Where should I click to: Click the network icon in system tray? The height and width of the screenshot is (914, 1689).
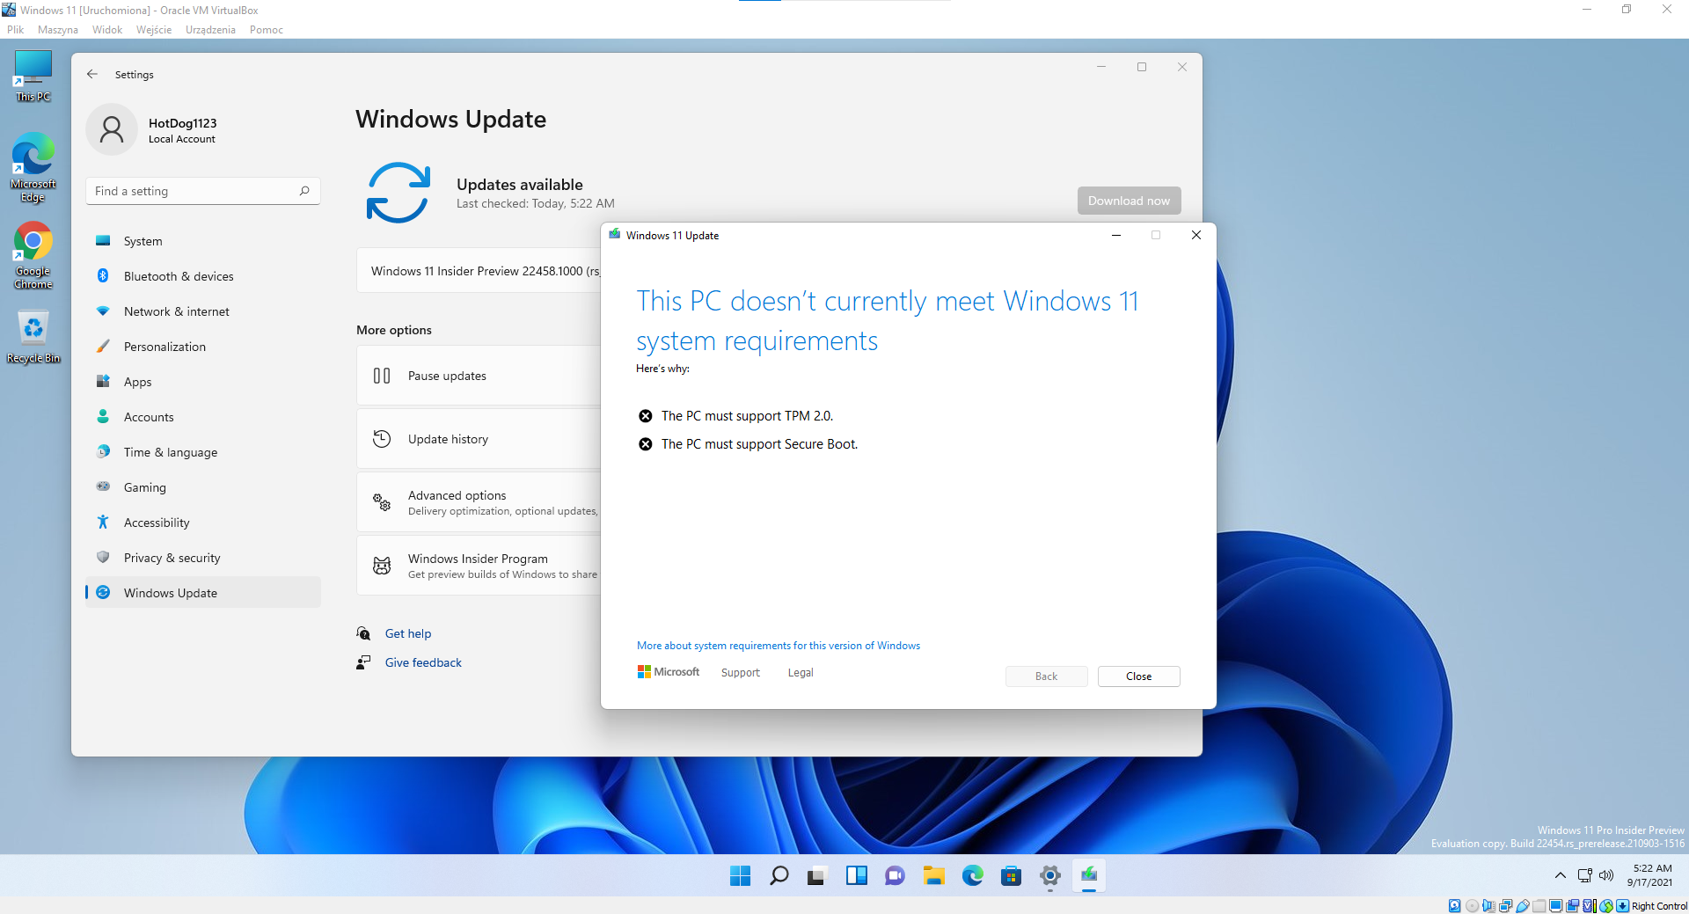(1585, 875)
